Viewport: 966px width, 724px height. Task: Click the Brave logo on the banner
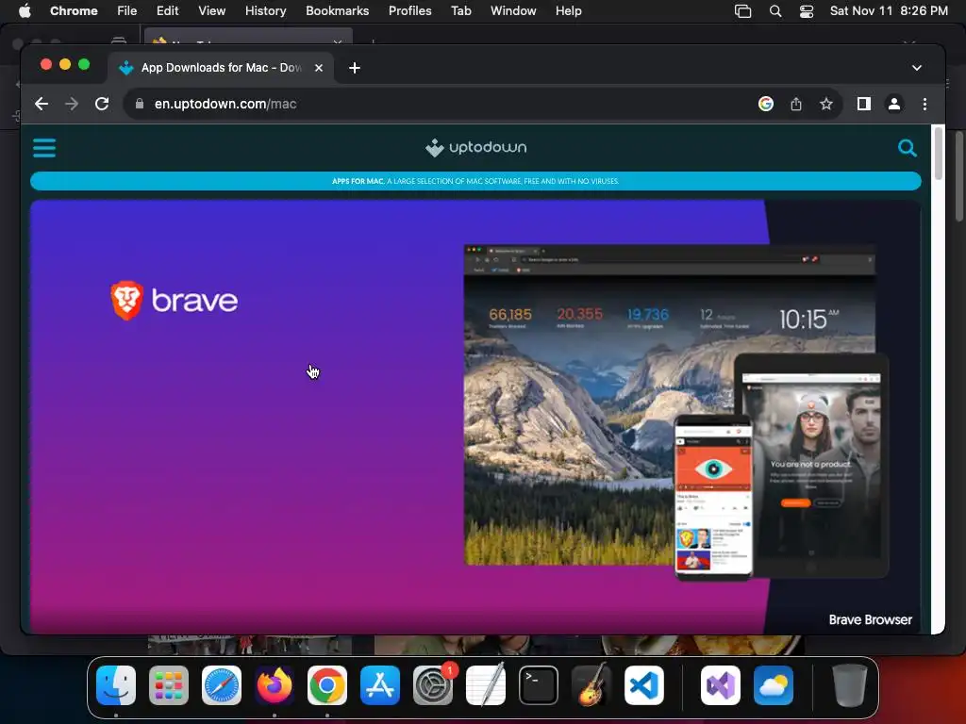tap(175, 301)
